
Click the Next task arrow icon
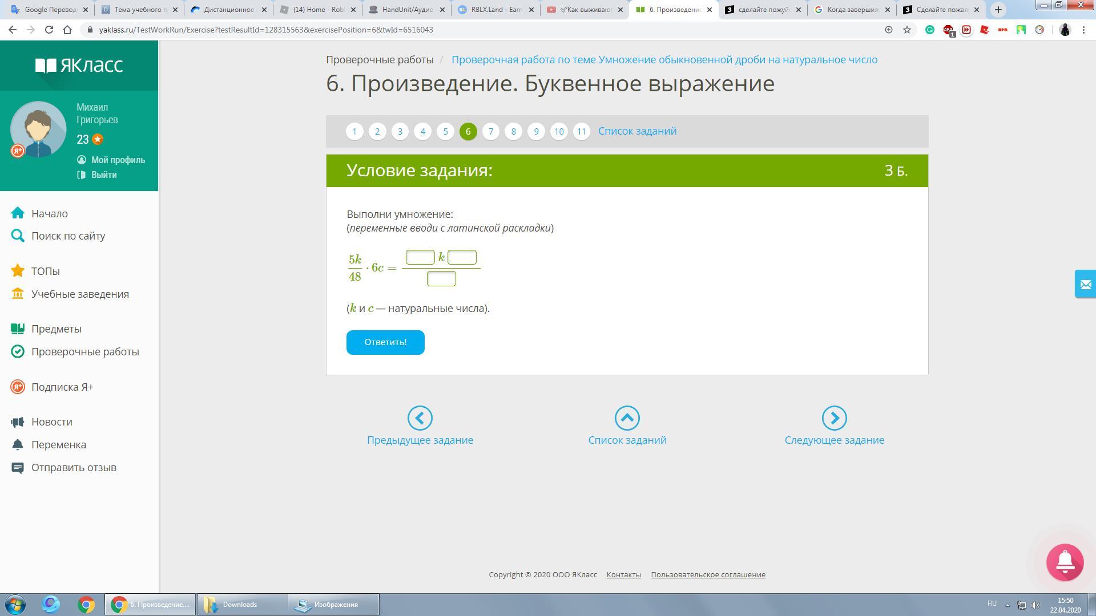[x=834, y=418]
